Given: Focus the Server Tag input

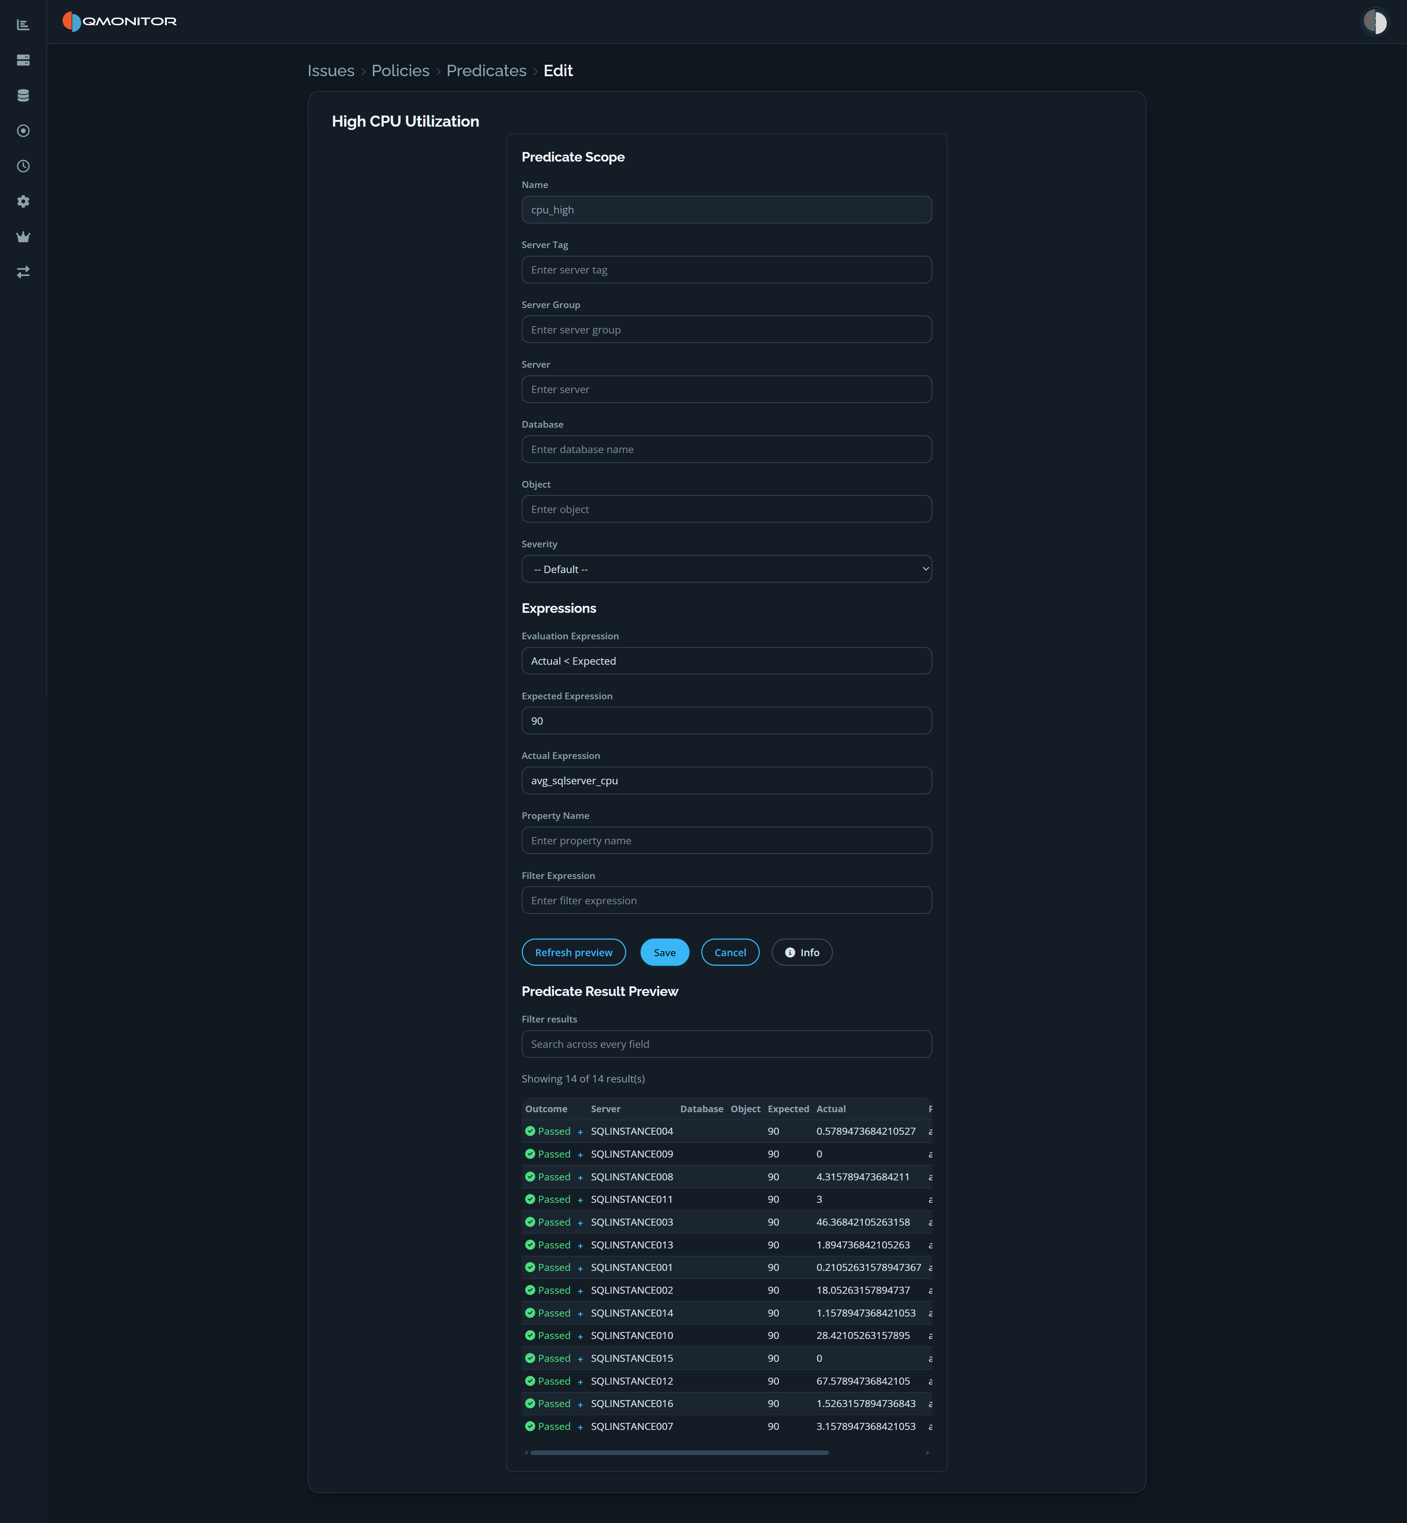Looking at the screenshot, I should [x=726, y=269].
